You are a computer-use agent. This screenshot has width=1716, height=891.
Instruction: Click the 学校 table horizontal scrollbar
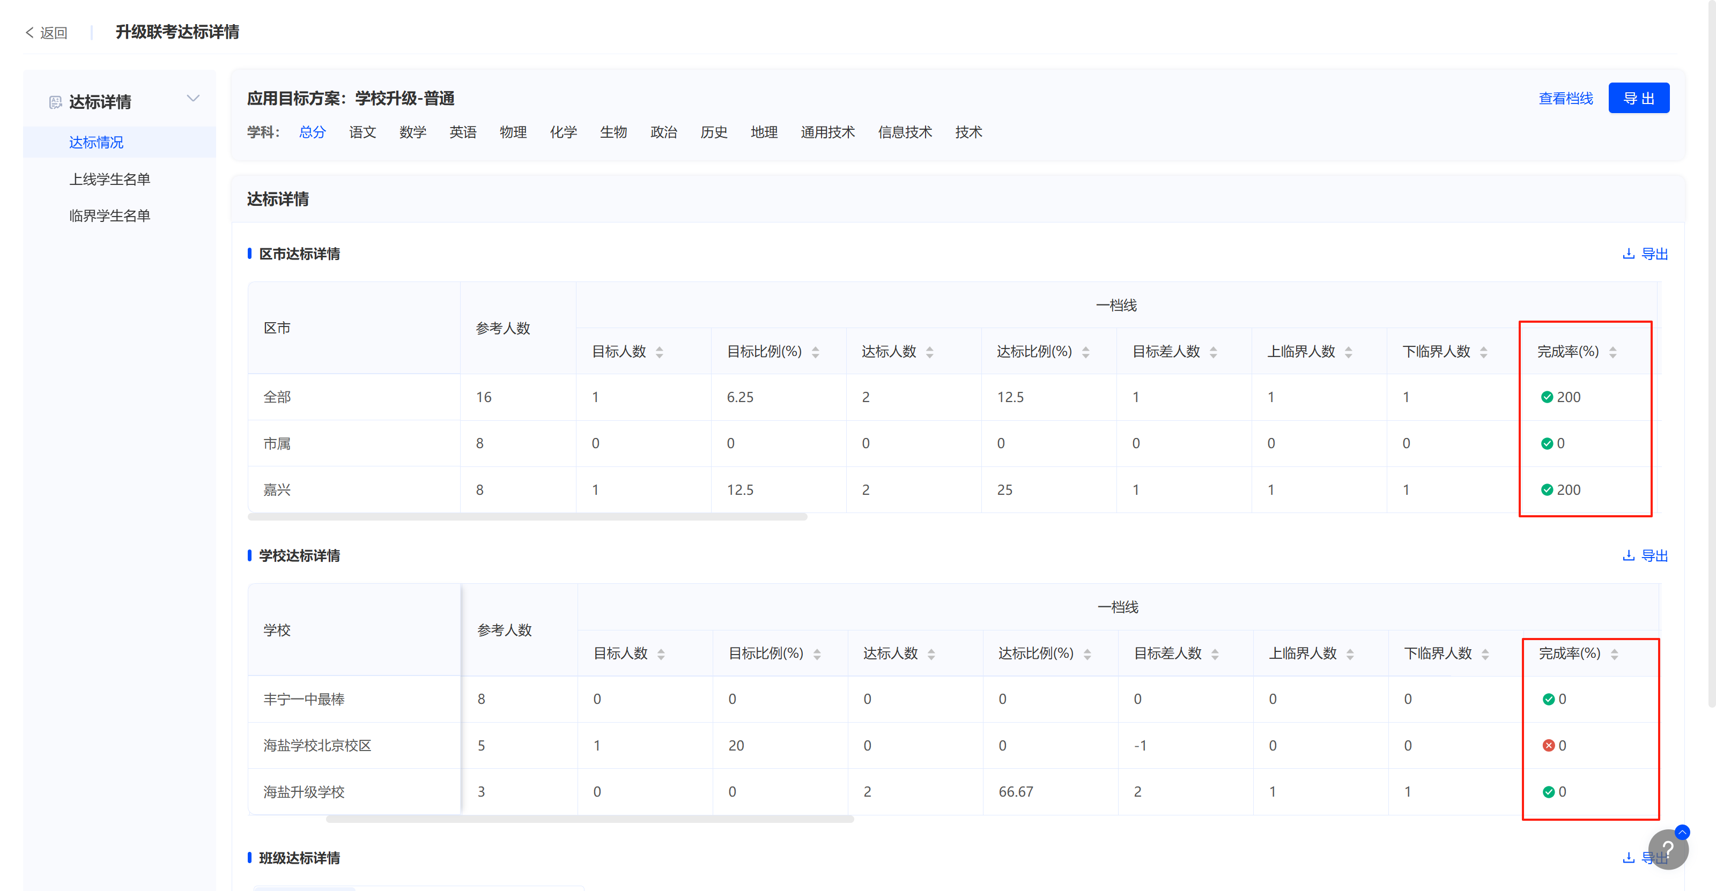tap(589, 819)
